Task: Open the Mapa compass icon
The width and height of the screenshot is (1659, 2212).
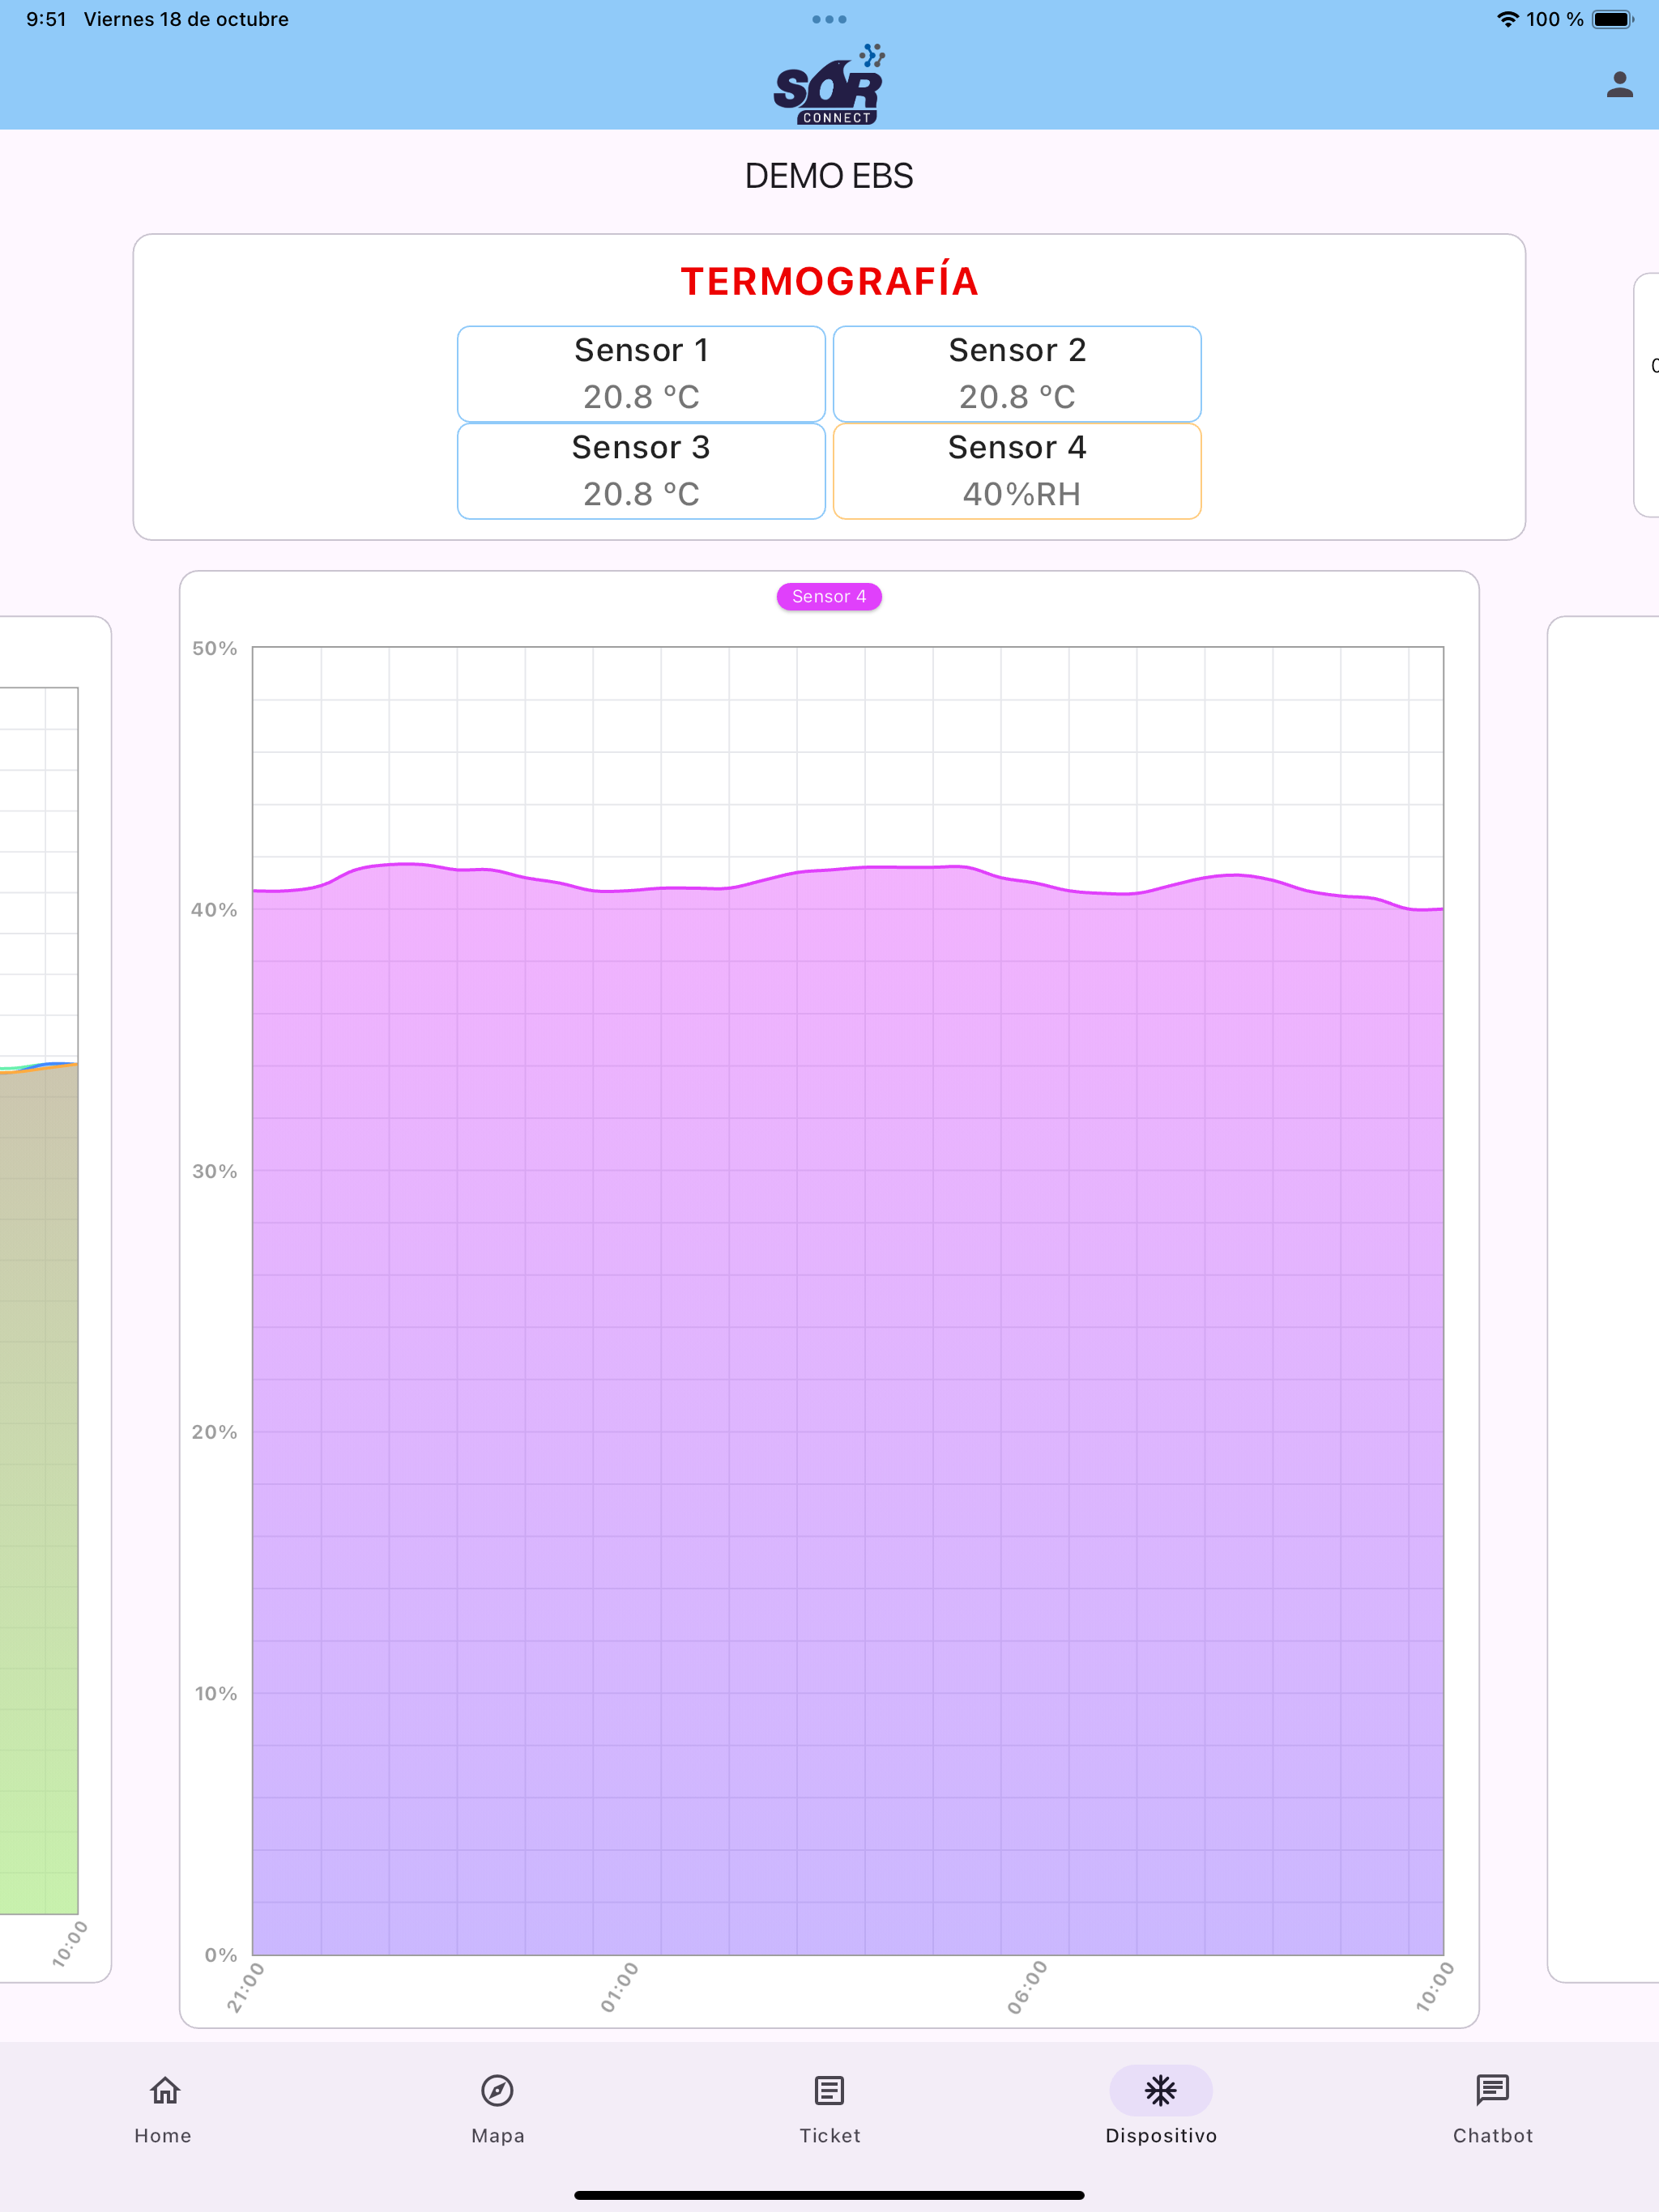Action: click(x=497, y=2090)
